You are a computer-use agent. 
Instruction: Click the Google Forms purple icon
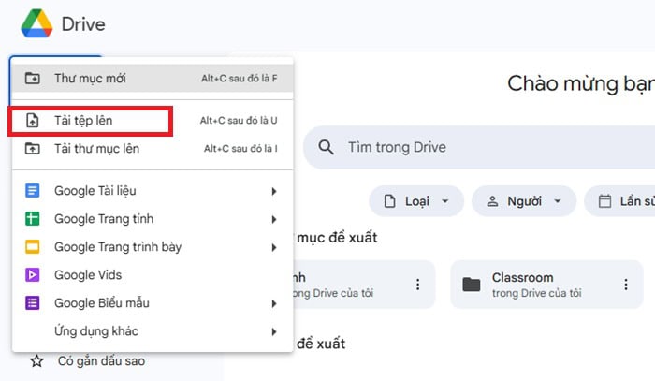point(32,303)
